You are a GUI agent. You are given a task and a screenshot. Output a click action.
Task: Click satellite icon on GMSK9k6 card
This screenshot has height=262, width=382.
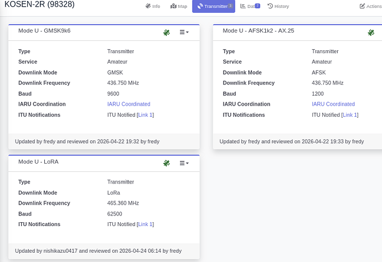point(167,33)
